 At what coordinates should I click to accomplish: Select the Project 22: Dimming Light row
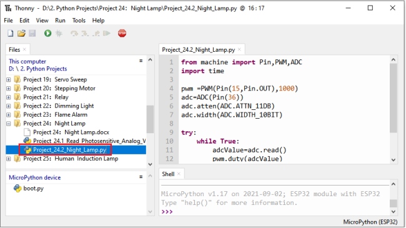tap(59, 106)
